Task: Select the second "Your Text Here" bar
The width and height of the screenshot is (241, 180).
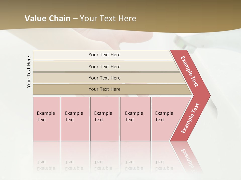Action: pyautogui.click(x=106, y=66)
